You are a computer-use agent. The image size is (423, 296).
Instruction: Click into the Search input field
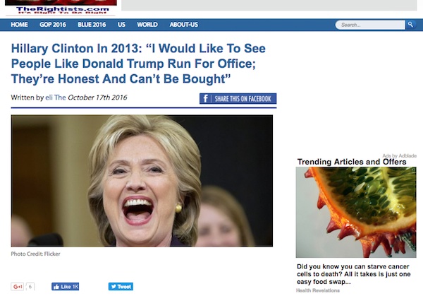coord(370,25)
